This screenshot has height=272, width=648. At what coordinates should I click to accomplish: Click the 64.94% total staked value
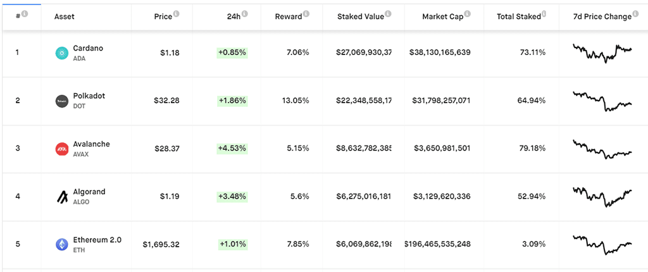click(533, 101)
